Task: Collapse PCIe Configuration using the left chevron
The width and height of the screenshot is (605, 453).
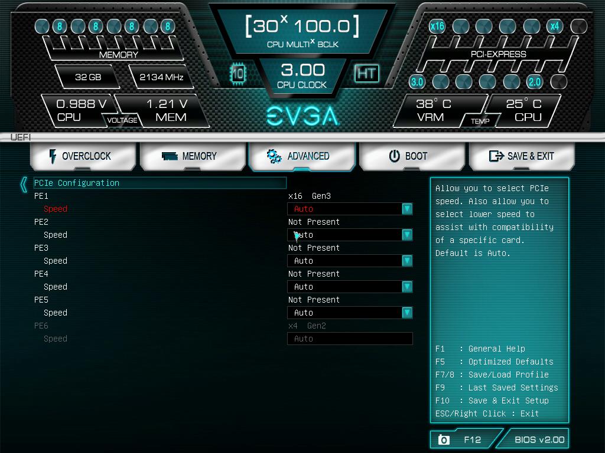Action: pos(23,183)
